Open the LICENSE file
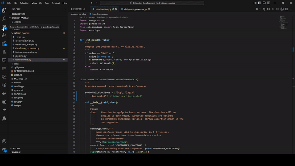Screen dimensions: 295x166 [x=18, y=75]
